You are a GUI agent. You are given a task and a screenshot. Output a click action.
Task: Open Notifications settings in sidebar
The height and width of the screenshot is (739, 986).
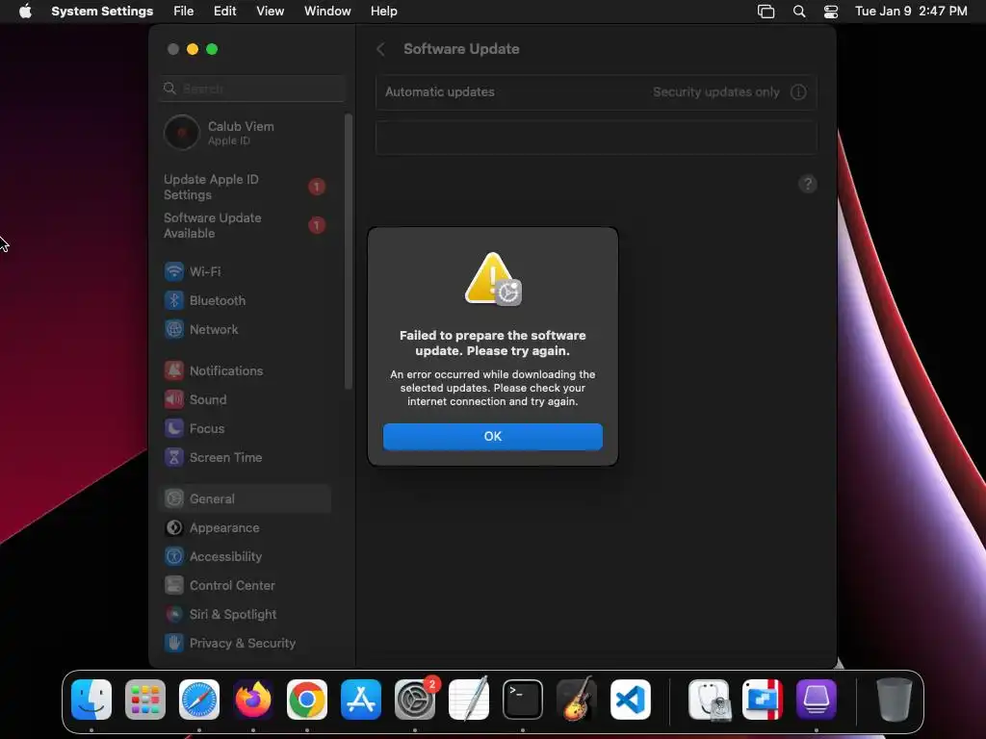tap(246, 370)
